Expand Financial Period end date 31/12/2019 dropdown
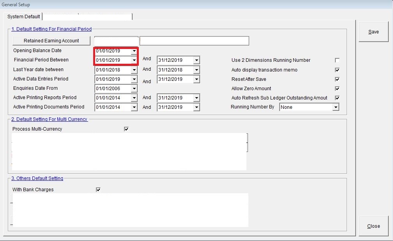Screen dimensions: 393x241 196,60
